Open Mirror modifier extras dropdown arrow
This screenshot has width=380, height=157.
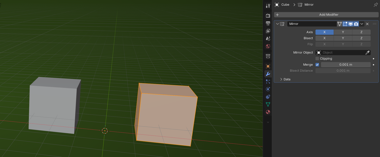pyautogui.click(x=362, y=24)
